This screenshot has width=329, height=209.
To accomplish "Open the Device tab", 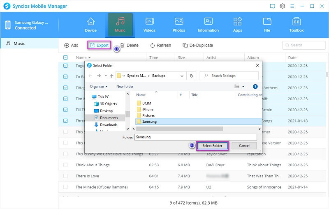I will coord(90,25).
